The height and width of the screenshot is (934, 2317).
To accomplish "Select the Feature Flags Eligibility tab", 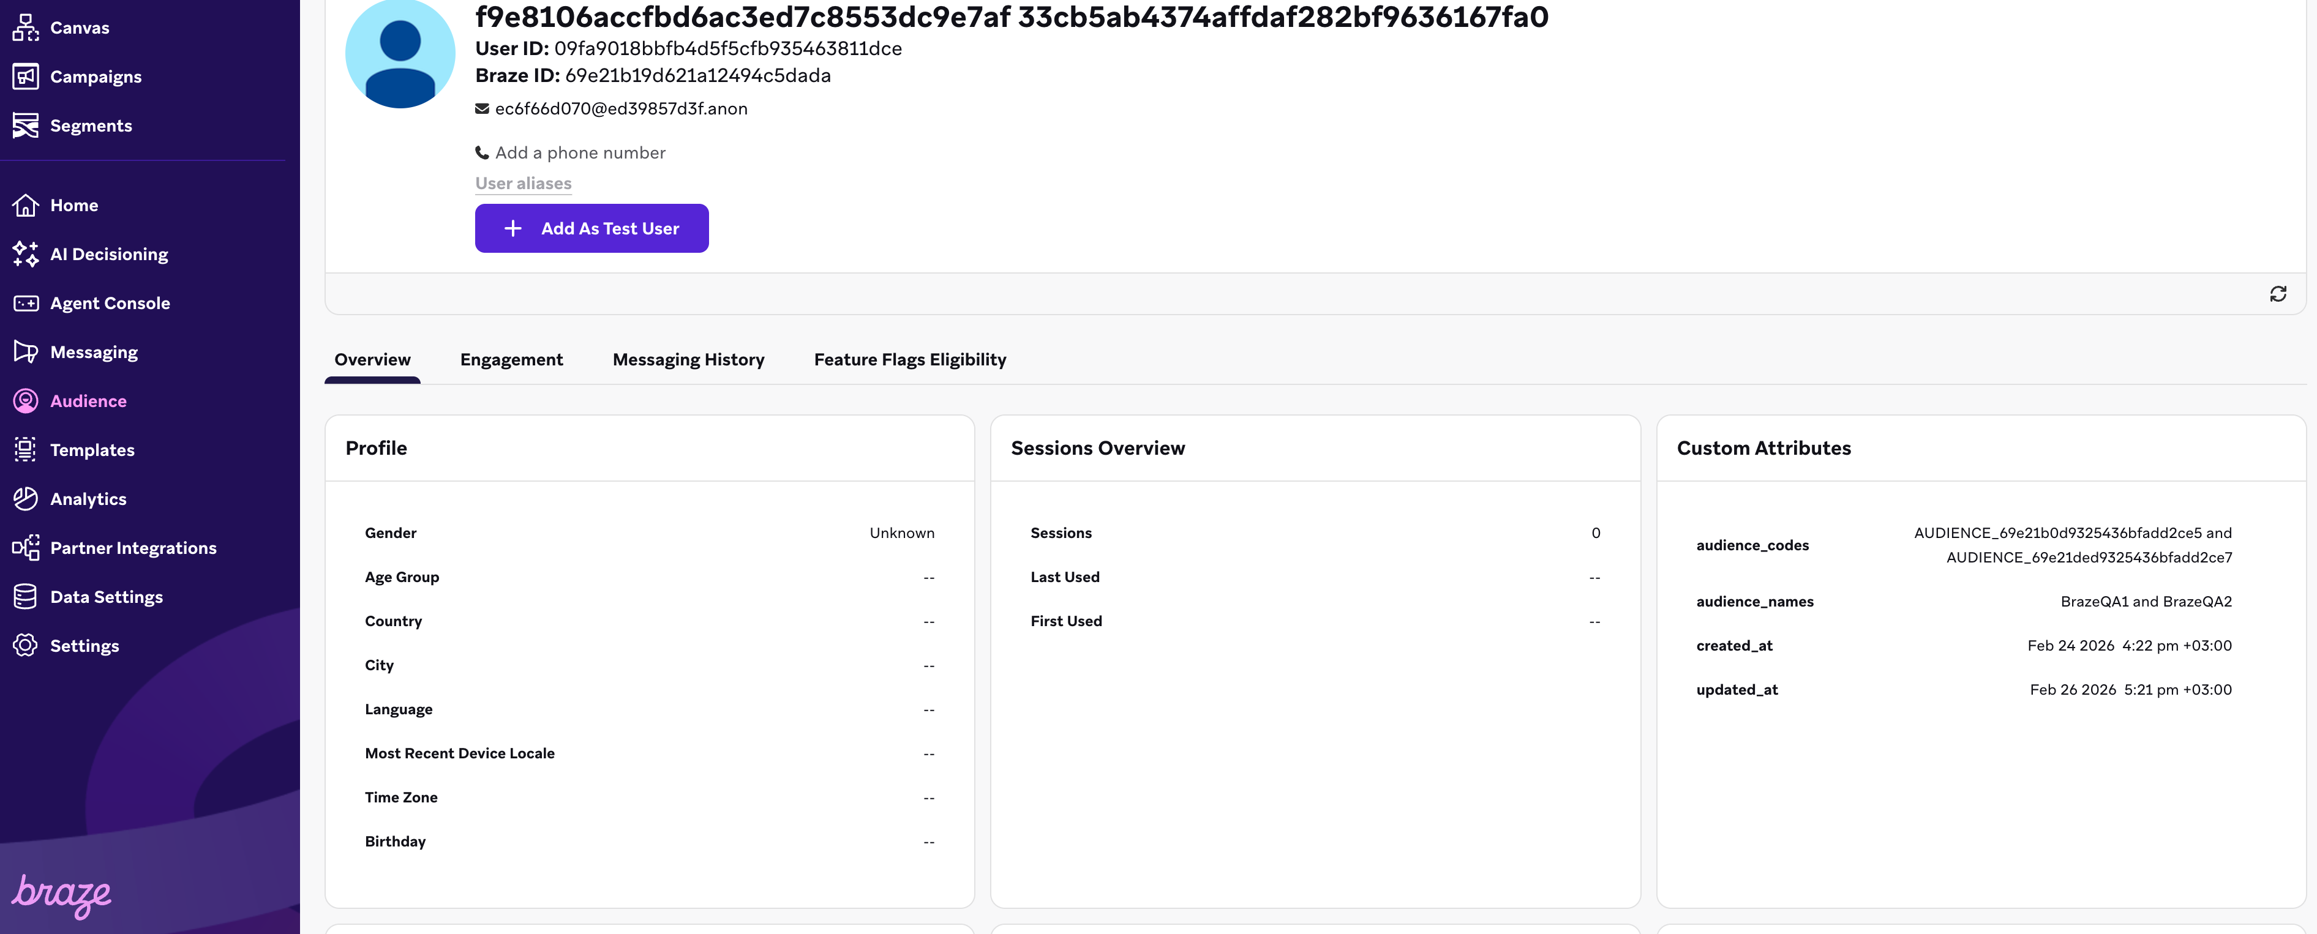I will coord(909,359).
